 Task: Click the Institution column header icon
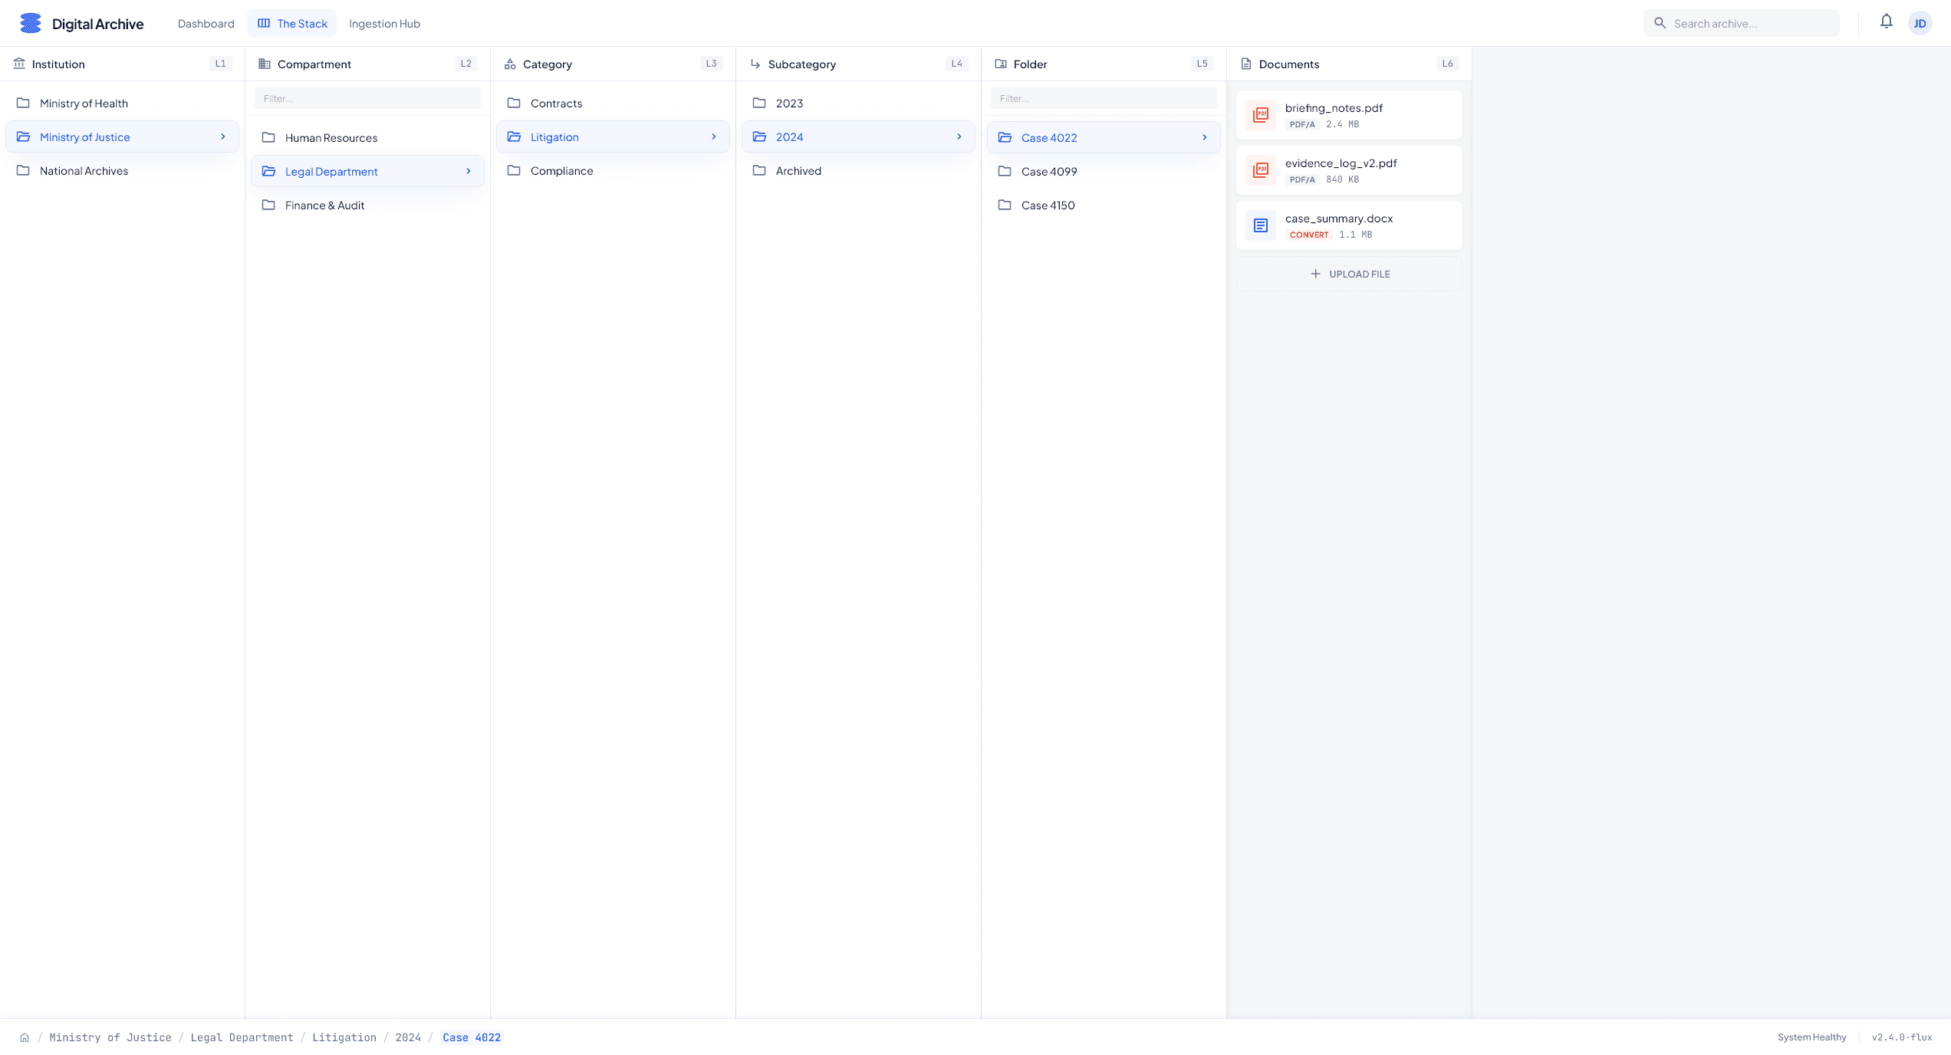pos(19,64)
